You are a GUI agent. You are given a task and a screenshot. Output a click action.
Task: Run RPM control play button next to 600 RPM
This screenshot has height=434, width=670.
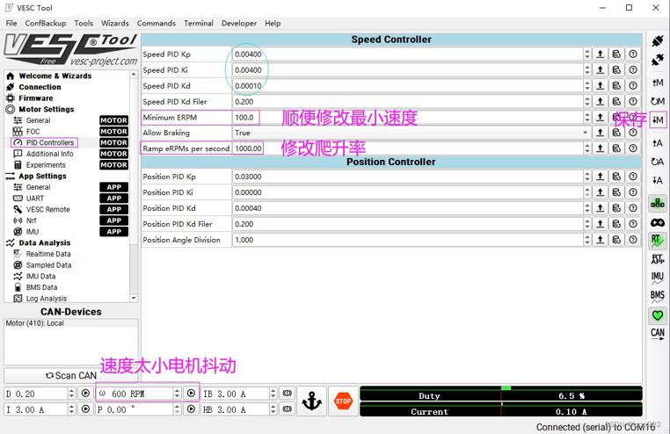coord(191,393)
